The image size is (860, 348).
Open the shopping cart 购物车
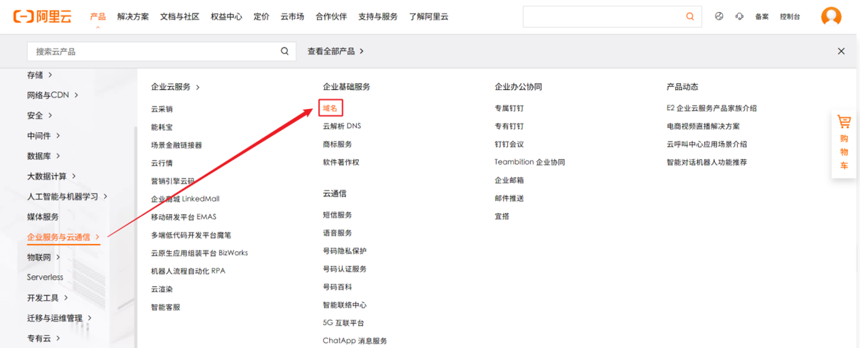(x=844, y=144)
